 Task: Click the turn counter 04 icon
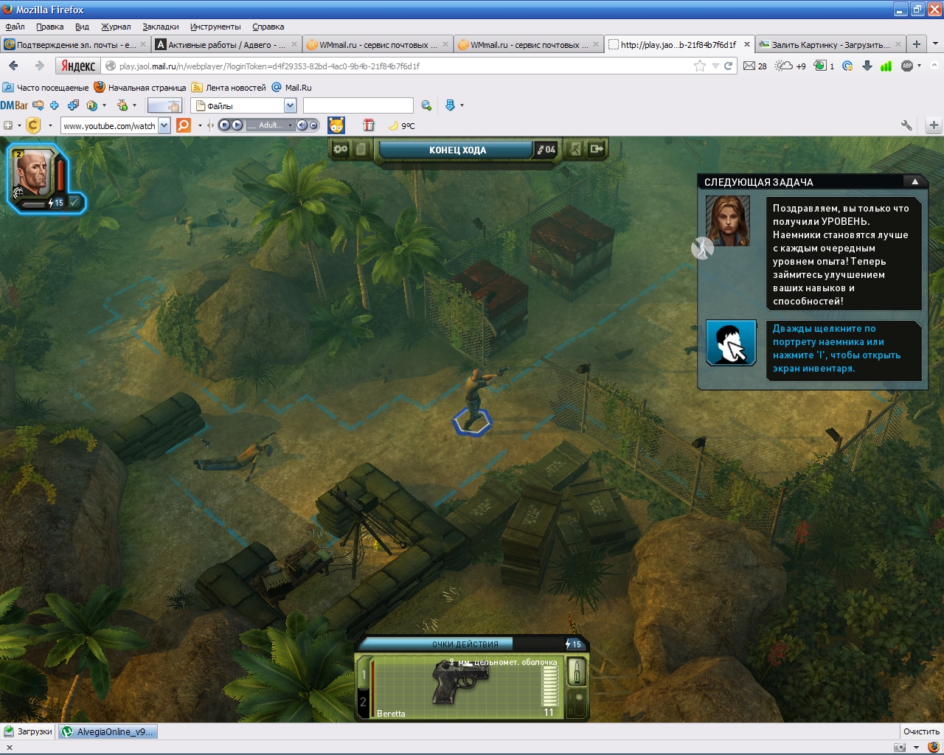[x=546, y=150]
